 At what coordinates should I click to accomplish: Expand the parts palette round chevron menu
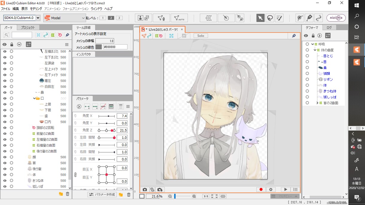[x=19, y=44]
